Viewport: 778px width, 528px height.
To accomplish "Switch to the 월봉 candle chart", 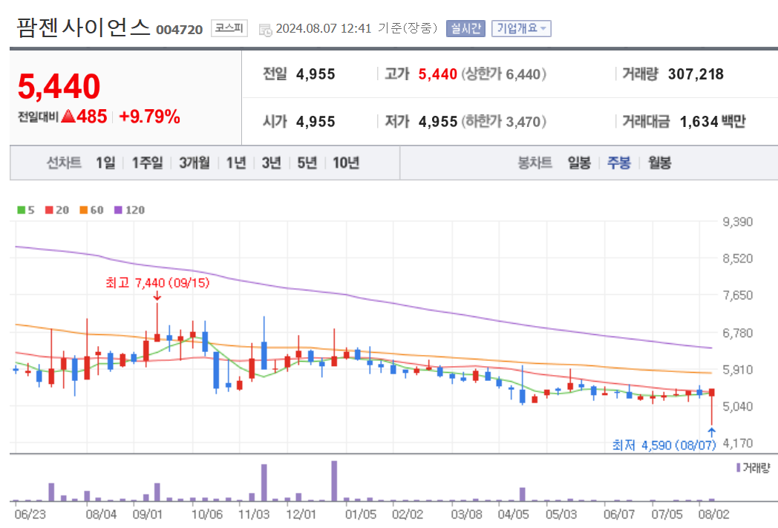I will tap(659, 163).
